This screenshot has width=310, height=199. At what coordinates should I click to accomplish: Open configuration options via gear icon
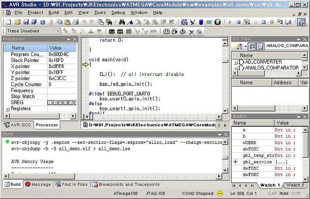(199, 31)
